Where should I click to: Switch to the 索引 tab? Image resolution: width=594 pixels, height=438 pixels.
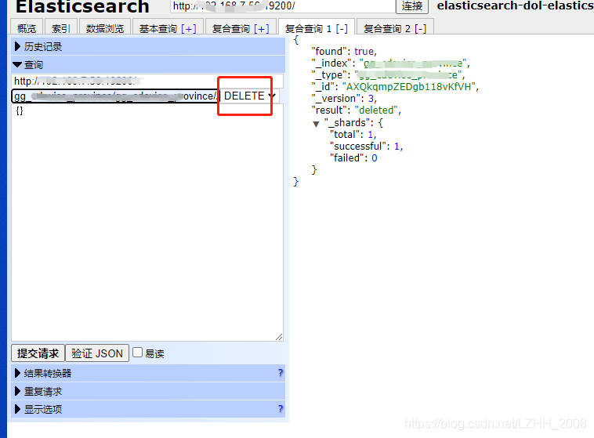[x=61, y=28]
